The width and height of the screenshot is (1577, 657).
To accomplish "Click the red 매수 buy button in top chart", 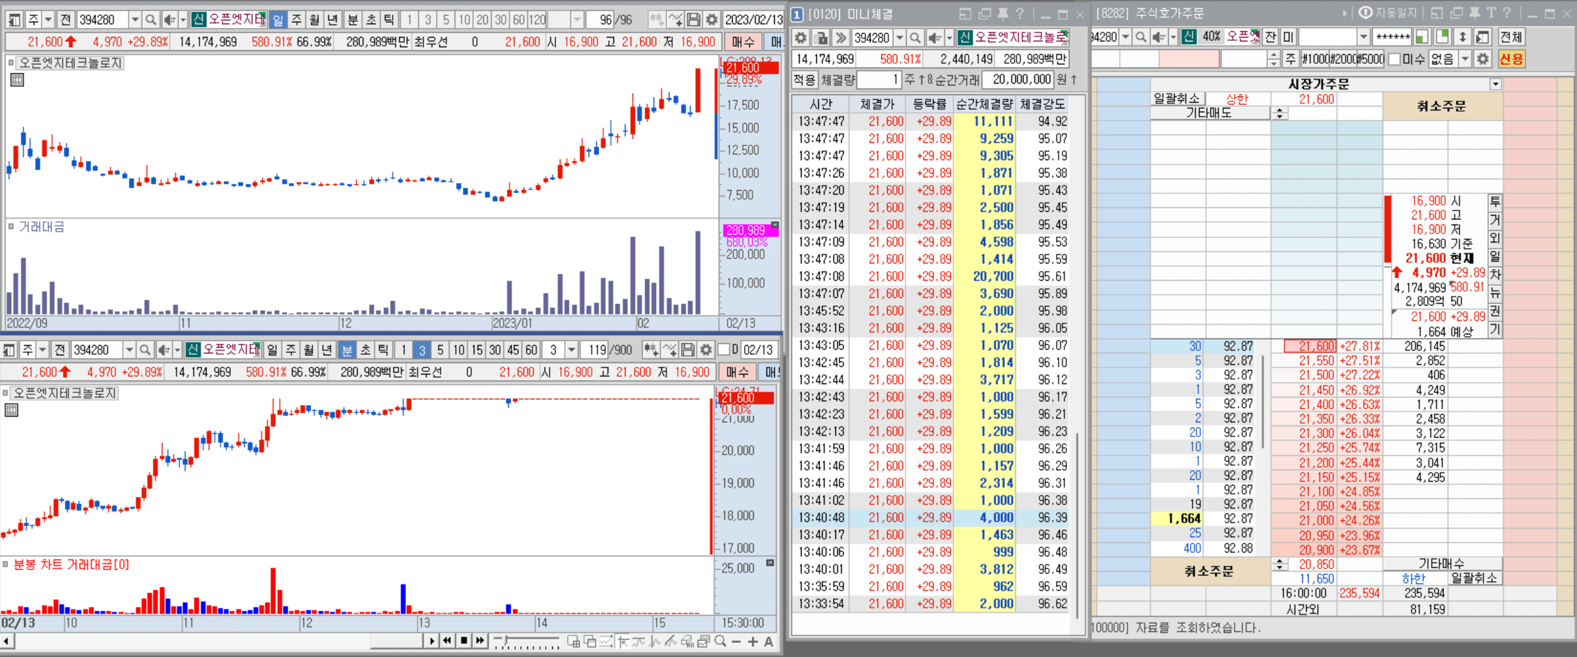I will coord(743,42).
